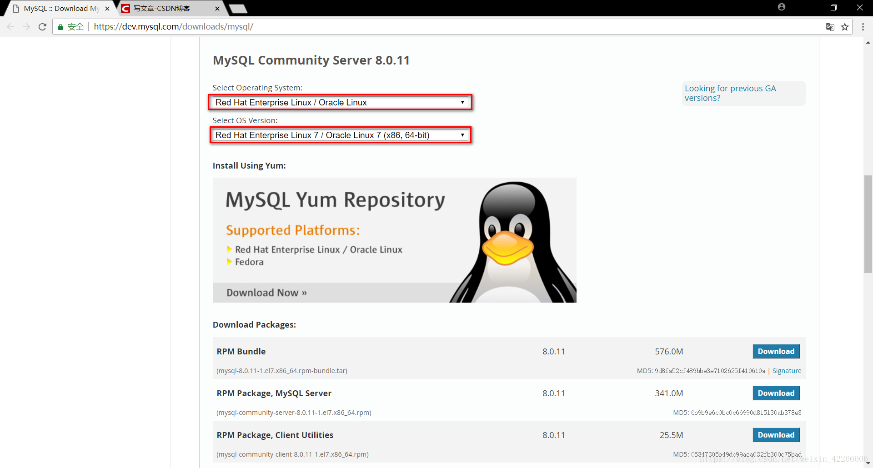Download the RPM Bundle package

[x=776, y=351]
